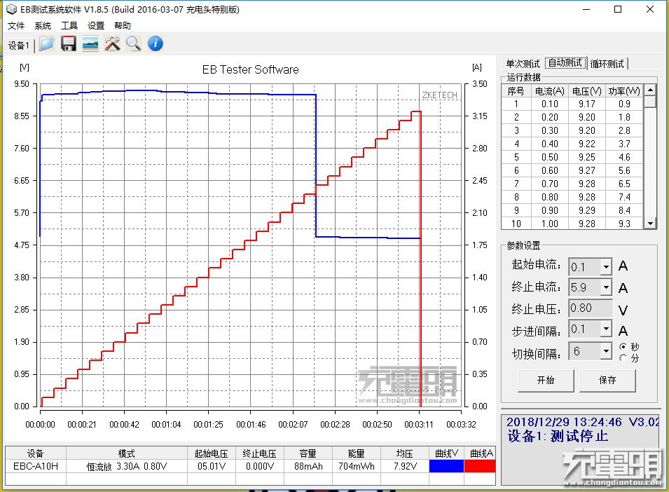This screenshot has width=669, height=492.
Task: Select the current 0.50 cell in row 5
Action: coord(549,157)
